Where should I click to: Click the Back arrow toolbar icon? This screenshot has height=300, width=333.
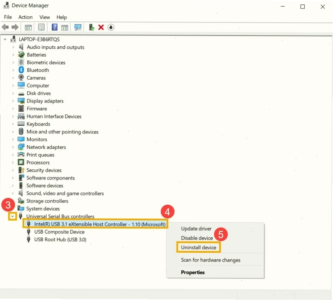[5, 27]
